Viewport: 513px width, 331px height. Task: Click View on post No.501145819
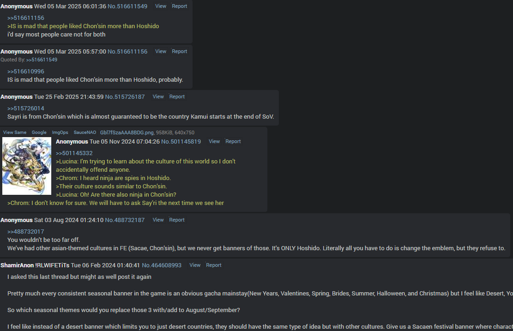point(214,141)
